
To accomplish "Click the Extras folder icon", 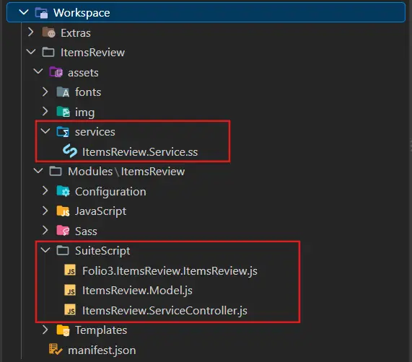I will click(x=48, y=32).
